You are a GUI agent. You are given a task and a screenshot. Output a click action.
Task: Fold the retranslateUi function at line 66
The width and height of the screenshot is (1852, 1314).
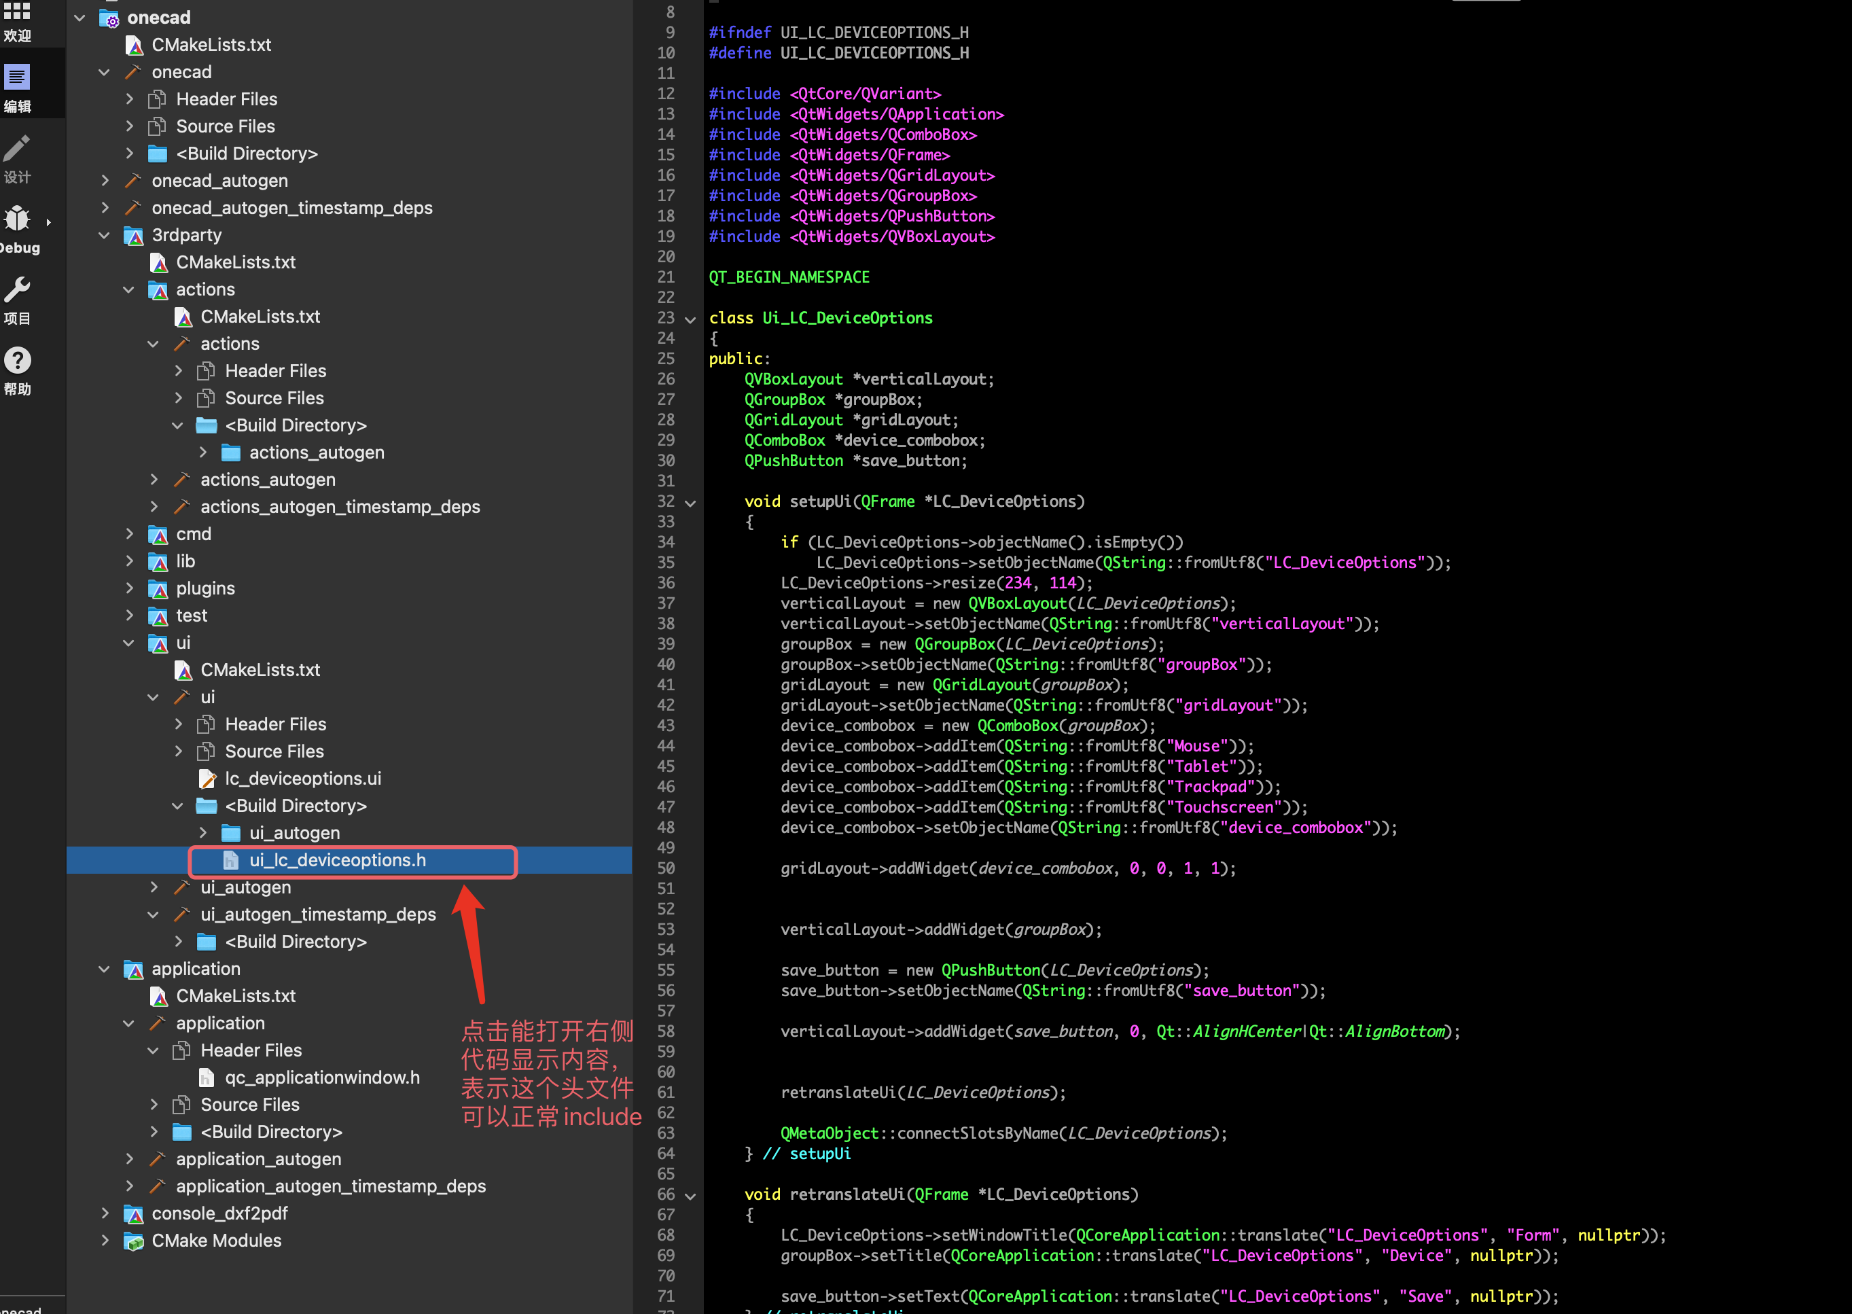tap(690, 1196)
